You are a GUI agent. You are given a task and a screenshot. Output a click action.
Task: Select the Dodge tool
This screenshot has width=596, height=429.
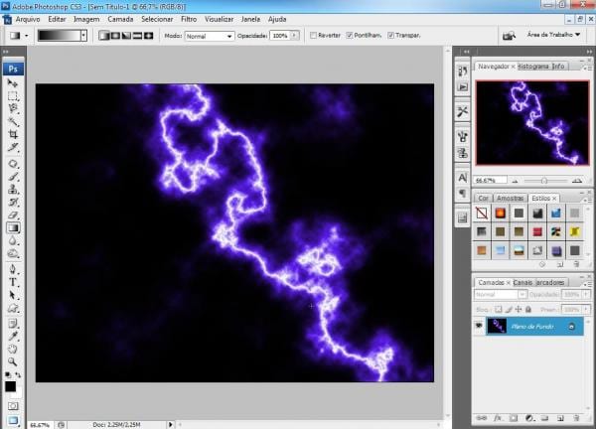[x=13, y=253]
